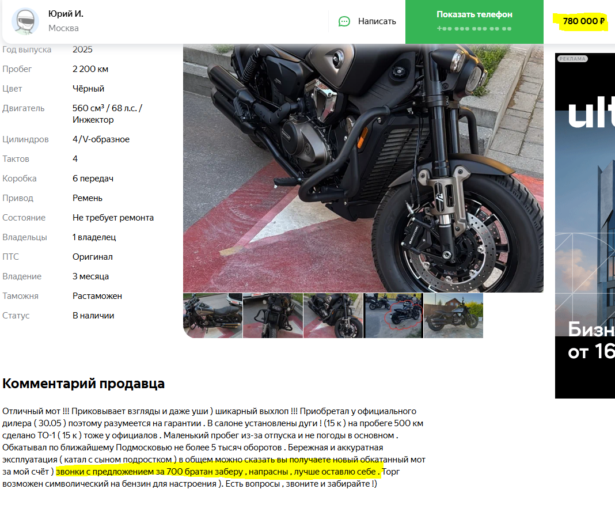Select the second thumbnail showing the bike's front view

[273, 316]
